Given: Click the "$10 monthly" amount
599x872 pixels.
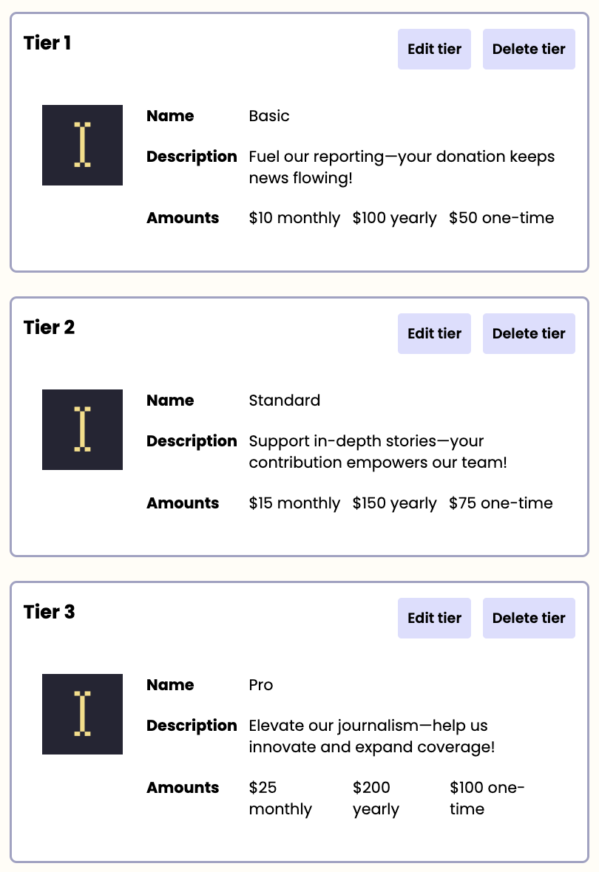Looking at the screenshot, I should pyautogui.click(x=294, y=218).
